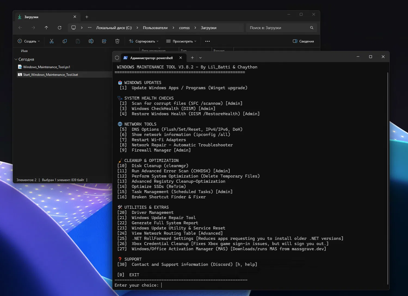Open a new tab in the PowerShell terminal

click(x=192, y=58)
